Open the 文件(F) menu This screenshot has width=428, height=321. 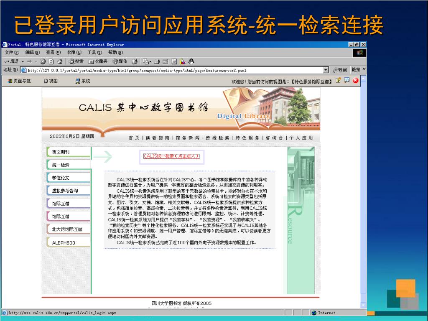[x=12, y=52]
